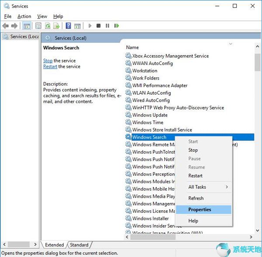Switch to the Standard tab
Viewport: 262px width, 257px height.
click(79, 245)
